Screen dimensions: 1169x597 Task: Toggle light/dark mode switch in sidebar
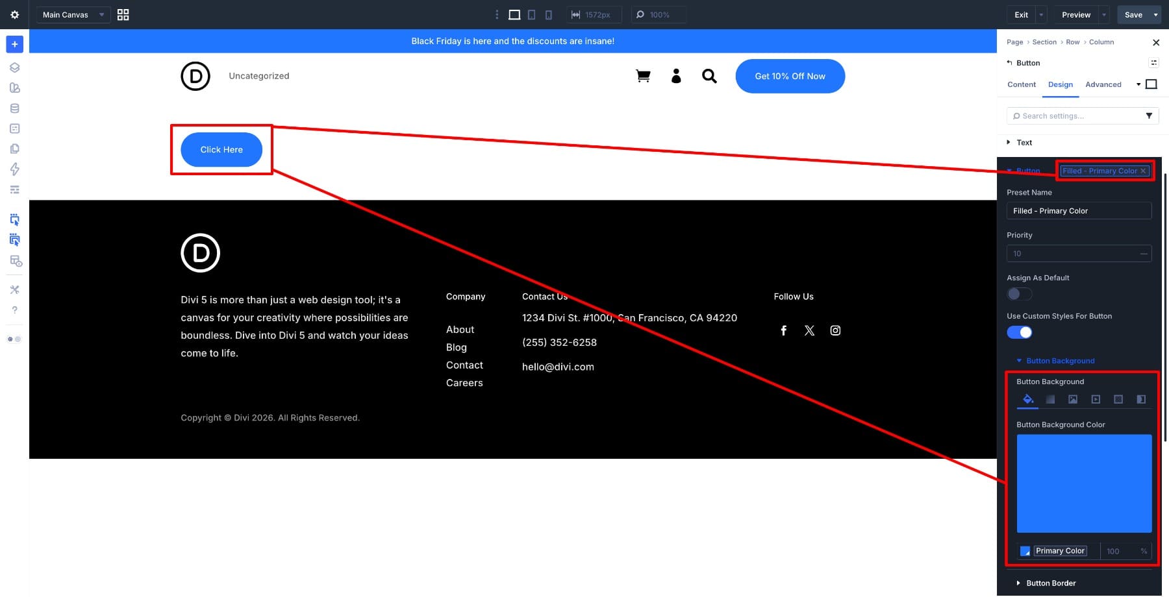(x=14, y=339)
